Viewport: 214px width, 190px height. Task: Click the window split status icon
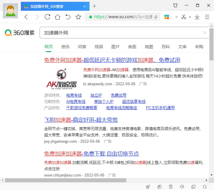pyautogui.click(x=193, y=187)
